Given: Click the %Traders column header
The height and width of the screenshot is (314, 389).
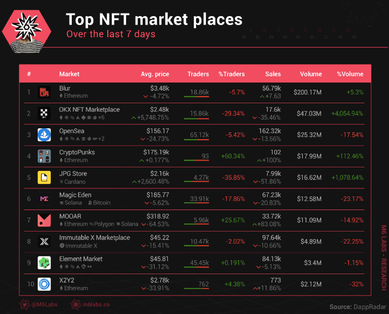Looking at the screenshot, I should [x=232, y=74].
